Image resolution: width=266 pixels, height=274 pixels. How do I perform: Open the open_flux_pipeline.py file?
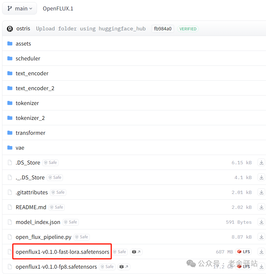point(44,237)
